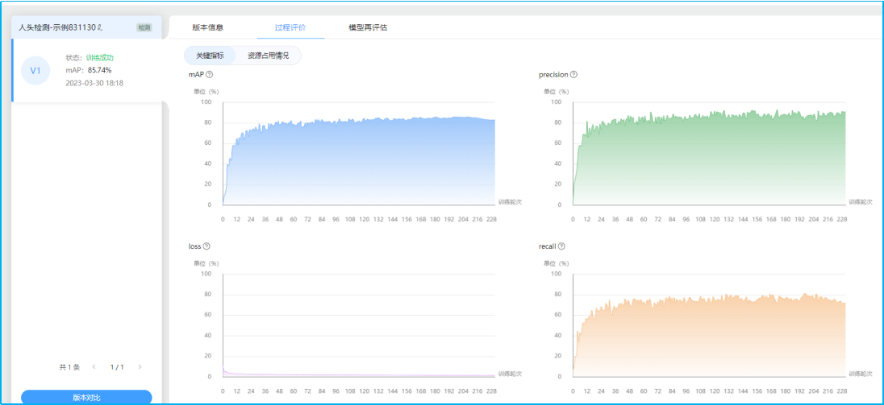
Task: Click the recall help question-mark icon
Action: (561, 246)
